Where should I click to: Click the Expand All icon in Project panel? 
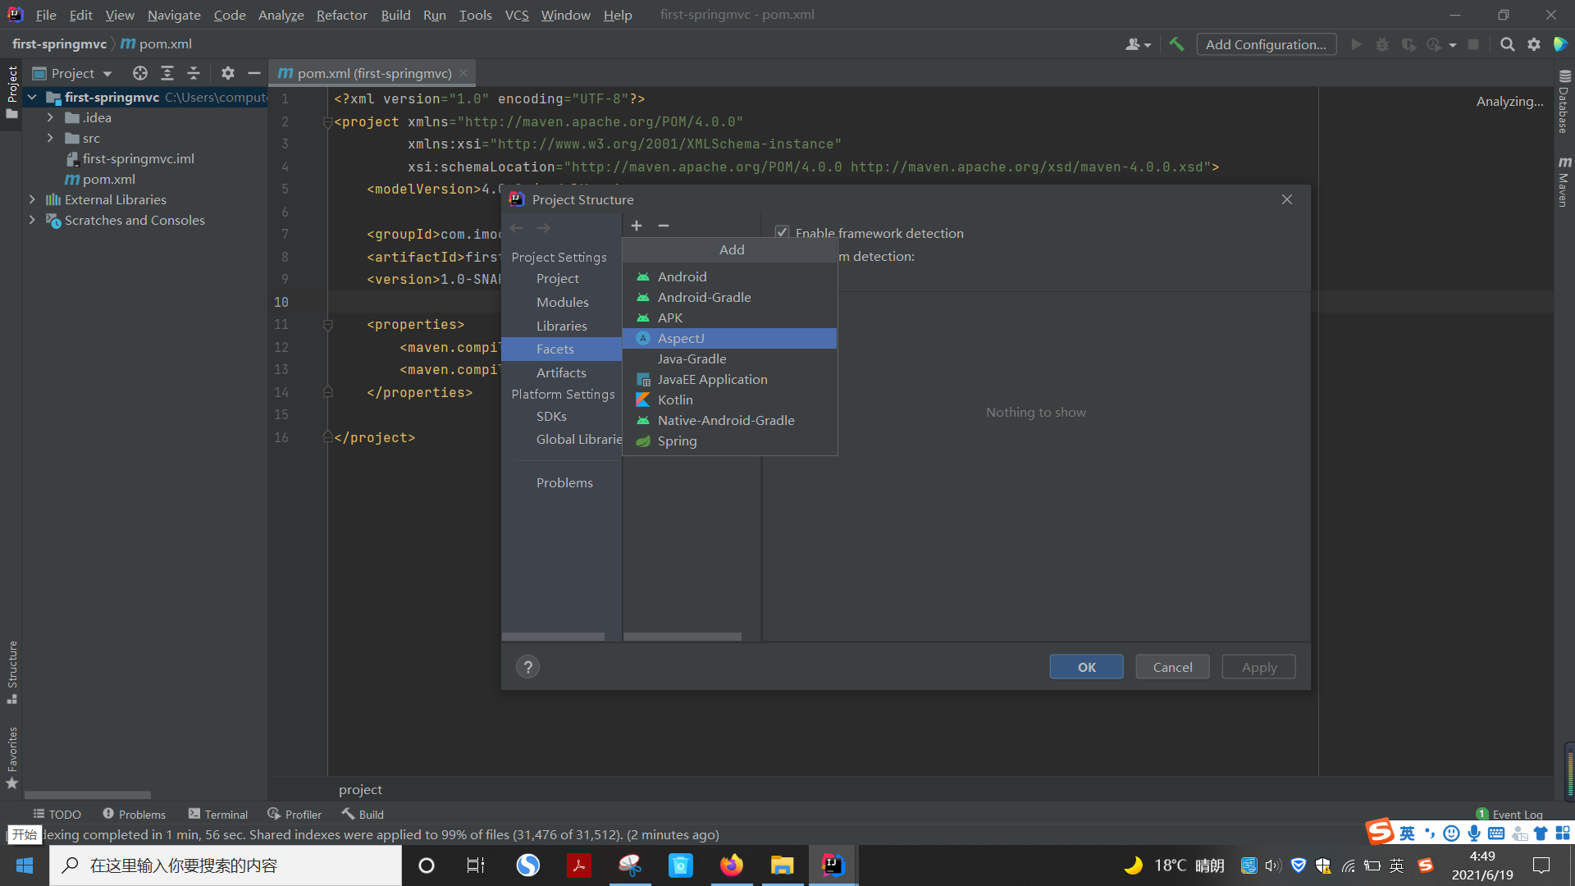coord(167,73)
